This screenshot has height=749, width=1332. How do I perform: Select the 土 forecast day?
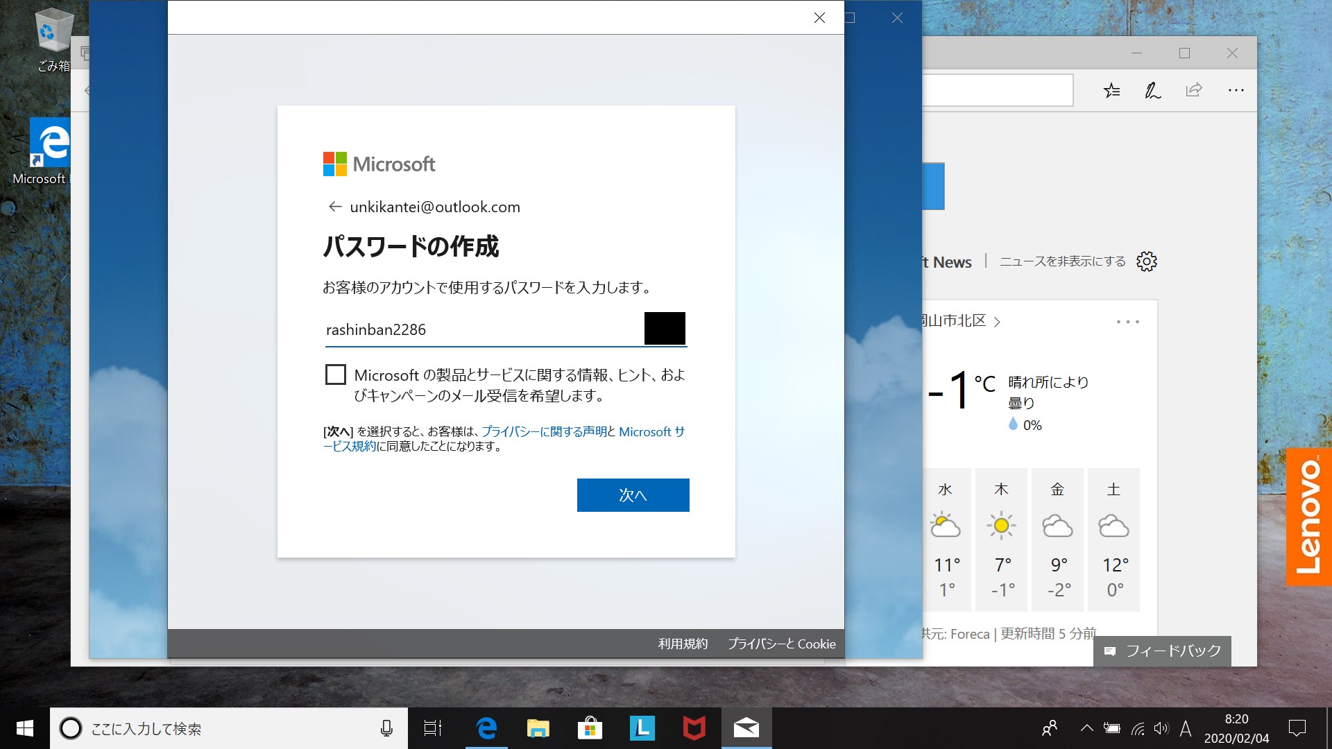(x=1113, y=540)
